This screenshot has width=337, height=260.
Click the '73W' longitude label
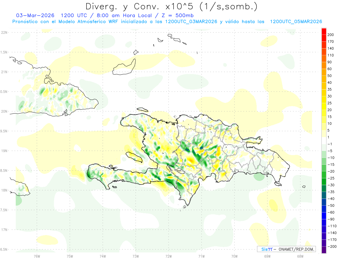(136, 256)
